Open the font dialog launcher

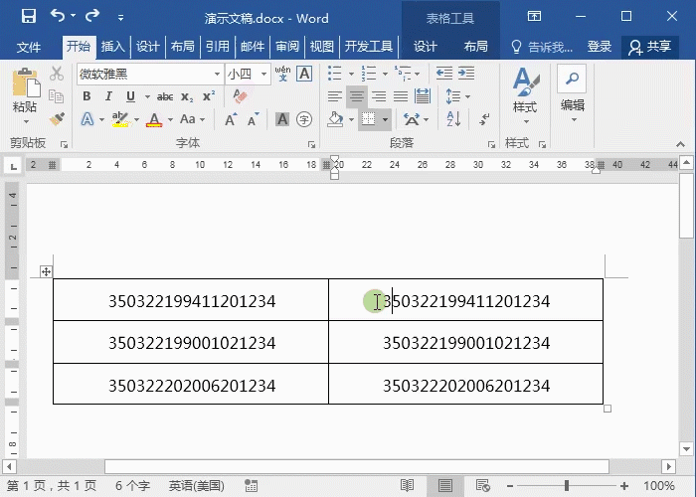pyautogui.click(x=311, y=144)
